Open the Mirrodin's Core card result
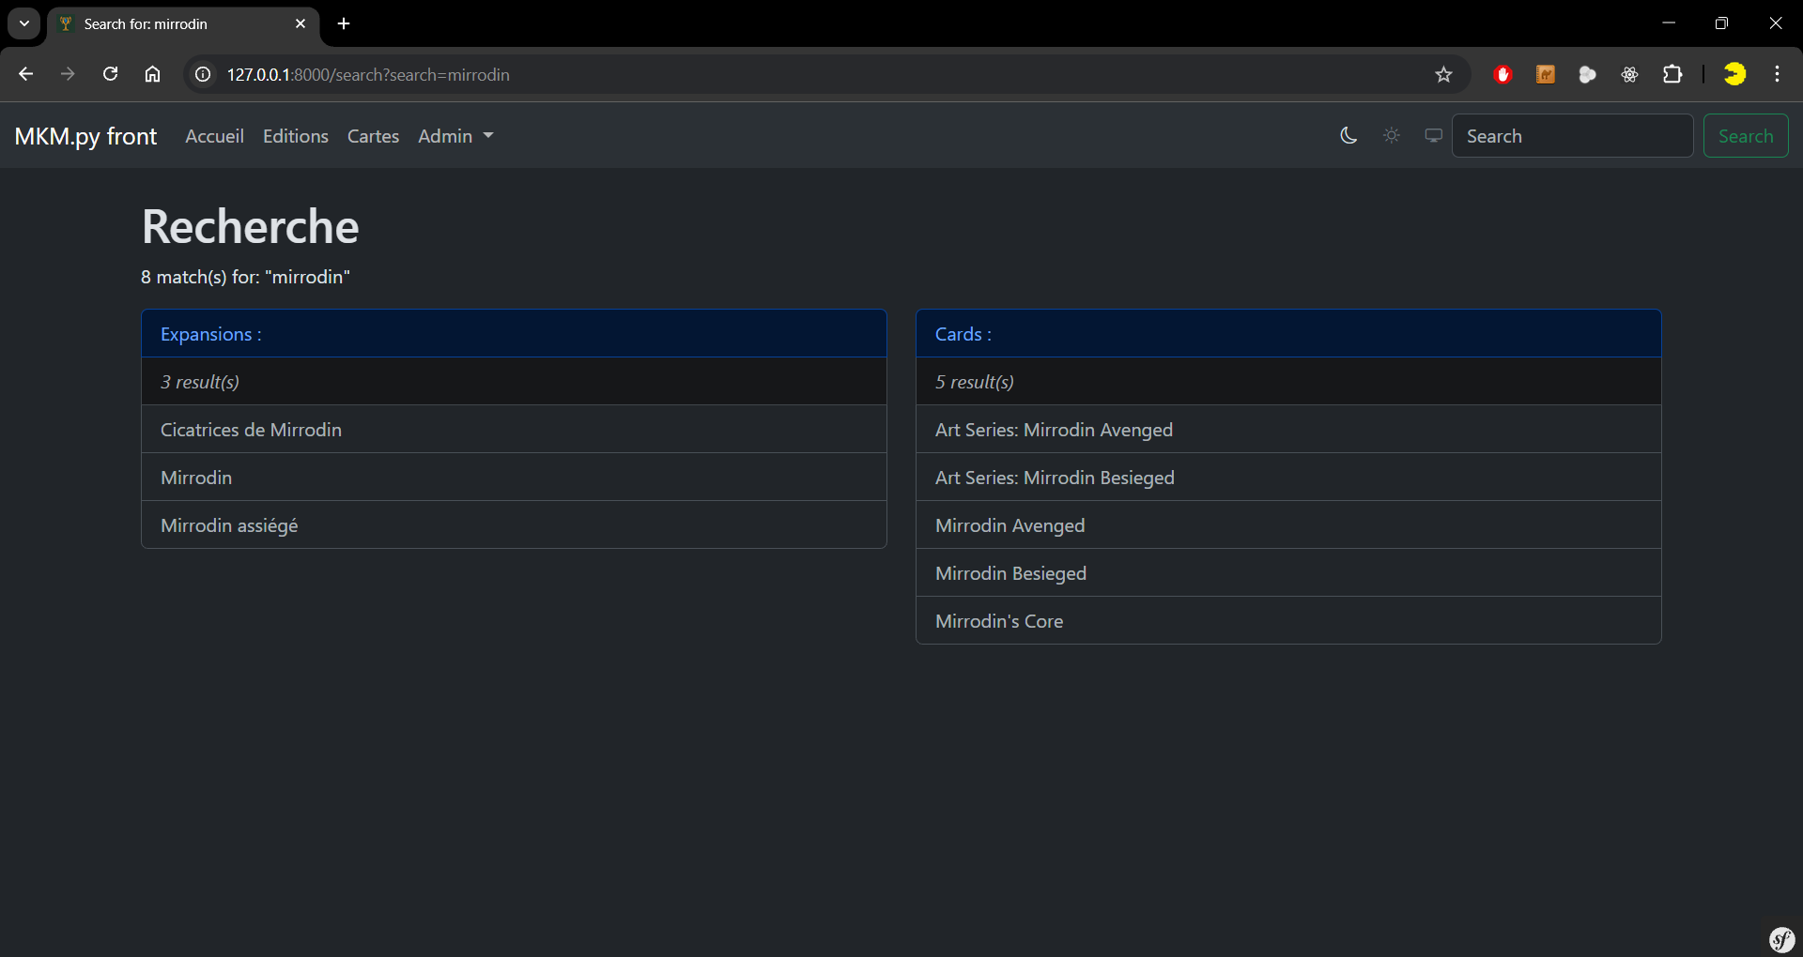 (999, 621)
